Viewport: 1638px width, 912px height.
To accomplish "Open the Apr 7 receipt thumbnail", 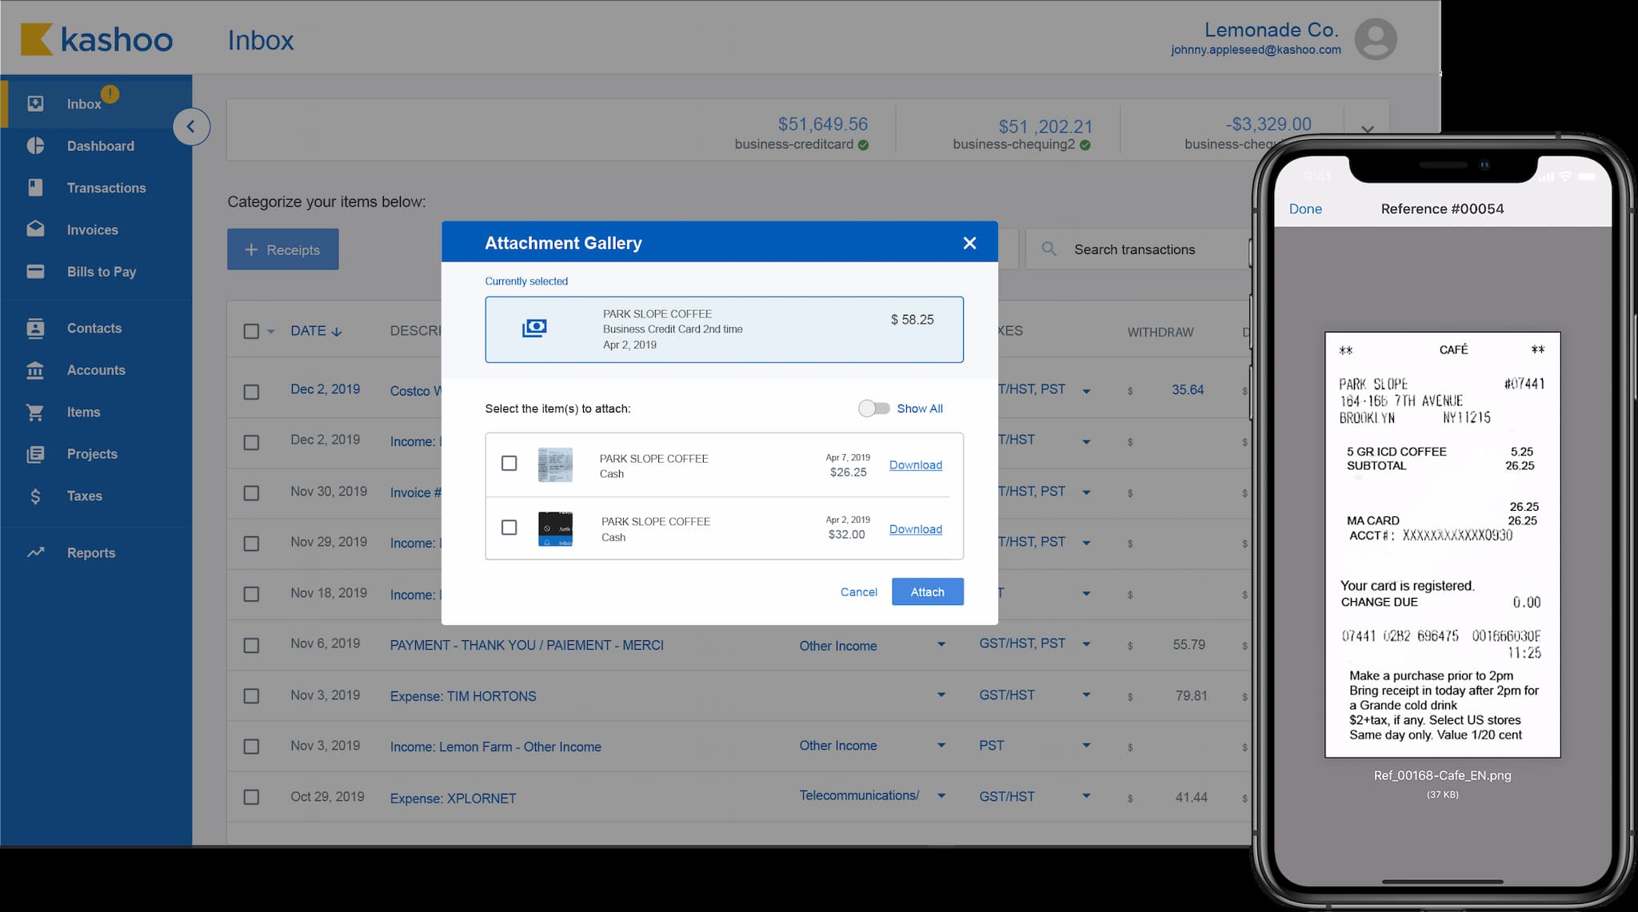I will [555, 465].
